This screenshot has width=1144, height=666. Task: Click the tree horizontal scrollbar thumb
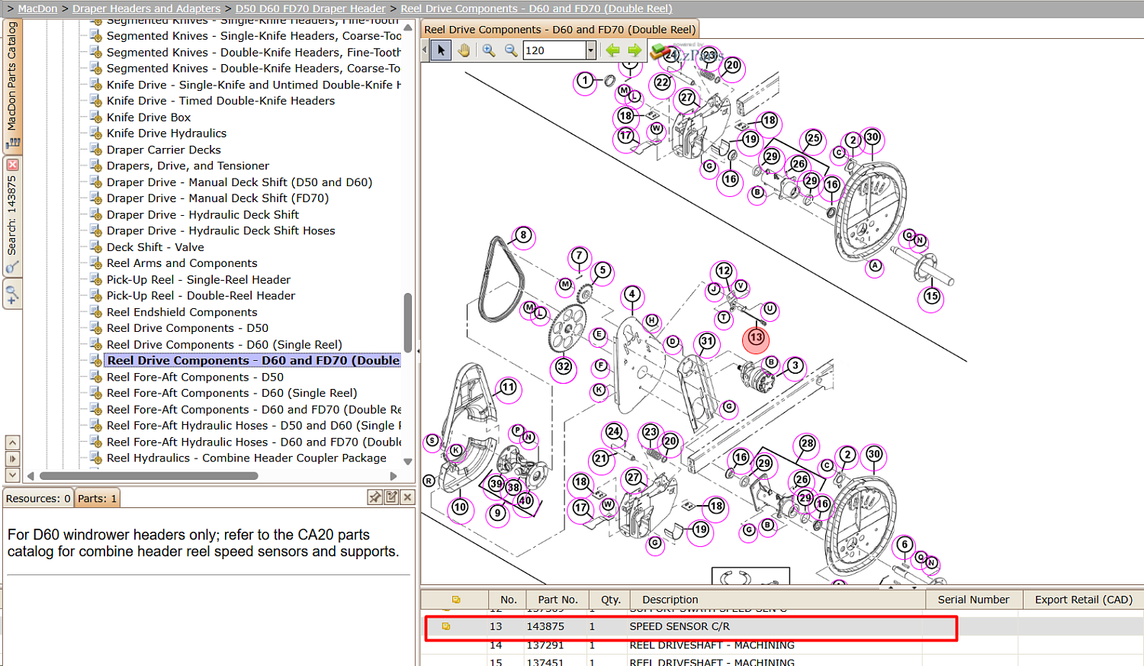click(149, 476)
